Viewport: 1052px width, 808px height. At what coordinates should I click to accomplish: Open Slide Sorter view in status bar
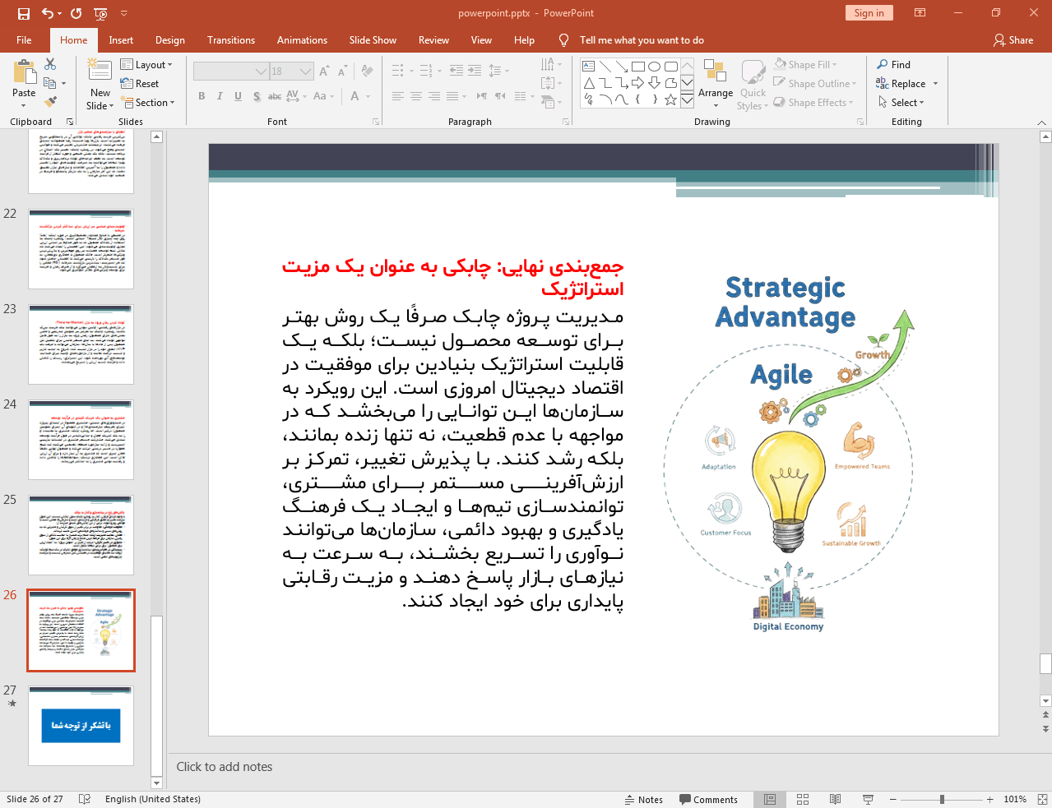click(803, 799)
